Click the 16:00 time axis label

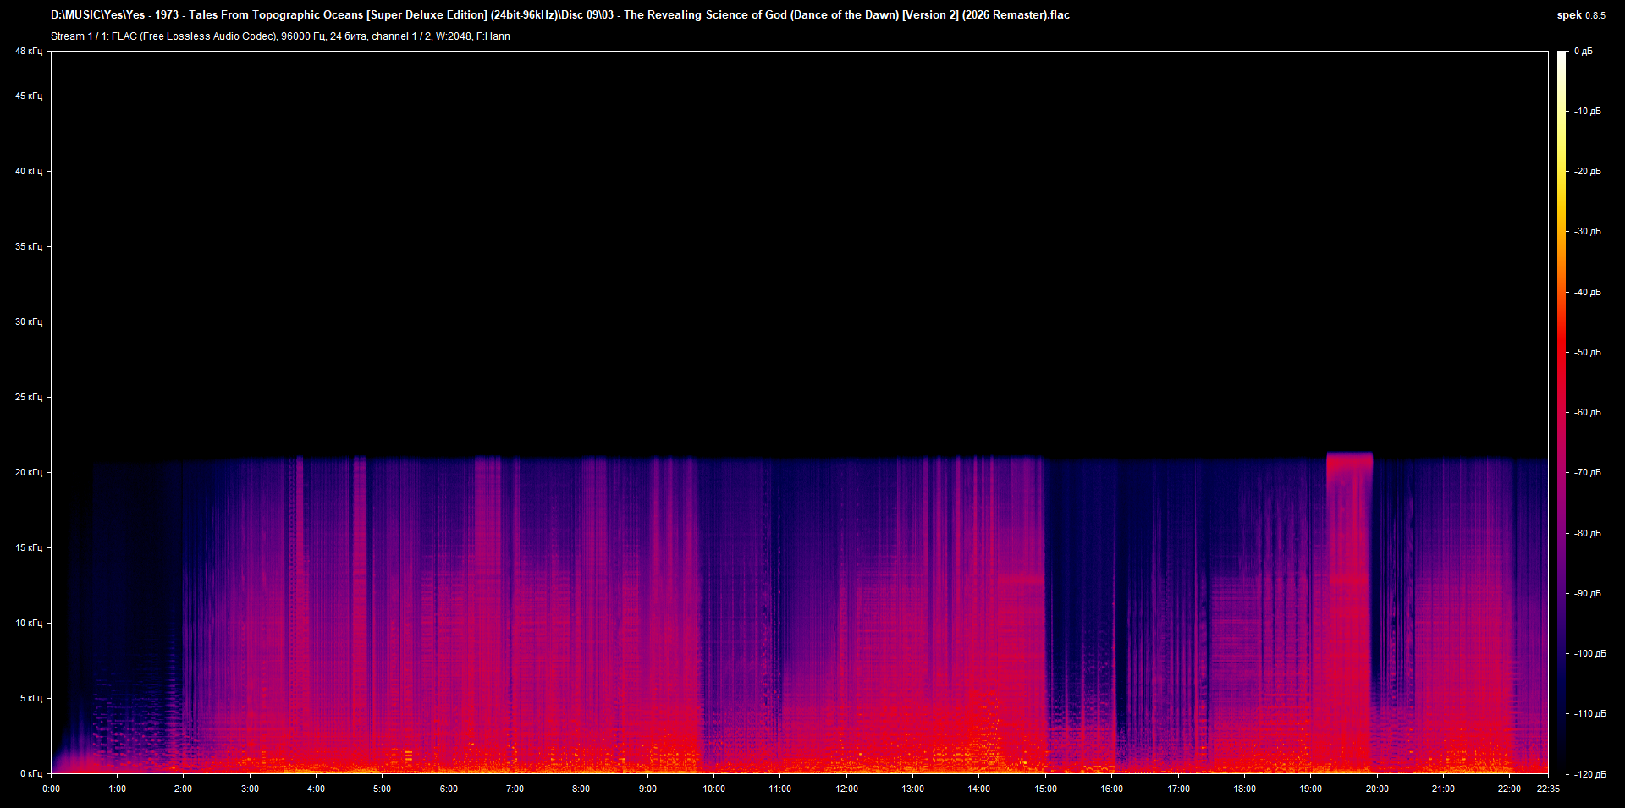1112,789
